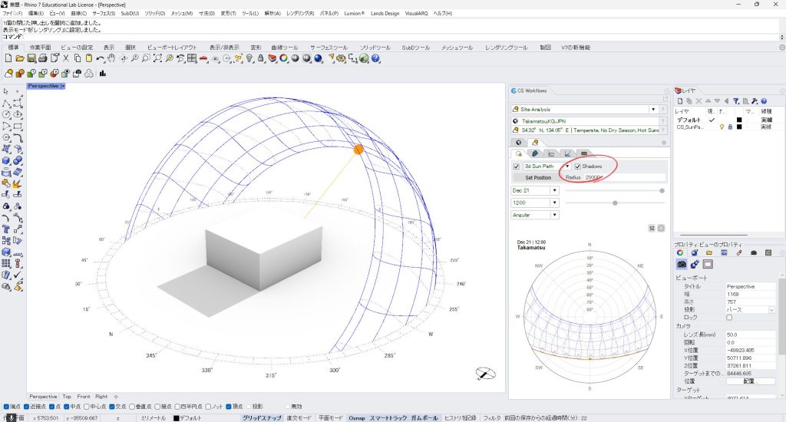Open the Dec 21 date dropdown
Image resolution: width=786 pixels, height=422 pixels.
[x=554, y=190]
